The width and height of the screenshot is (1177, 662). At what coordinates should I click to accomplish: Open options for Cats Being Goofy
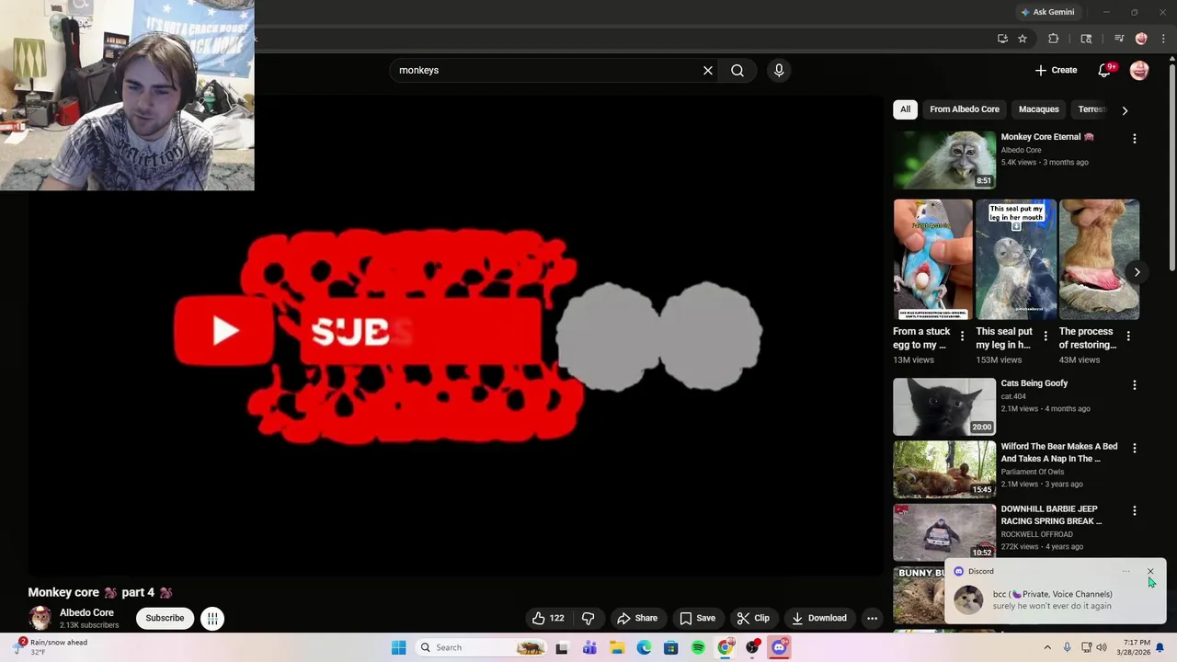click(1134, 385)
